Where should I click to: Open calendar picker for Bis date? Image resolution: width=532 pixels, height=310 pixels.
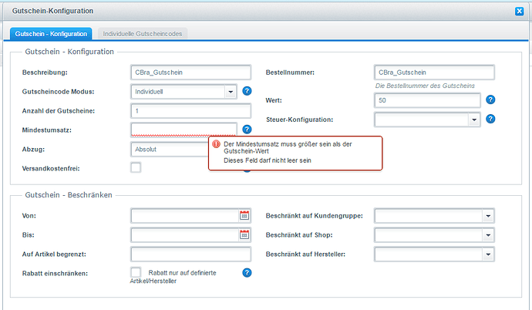tap(244, 234)
